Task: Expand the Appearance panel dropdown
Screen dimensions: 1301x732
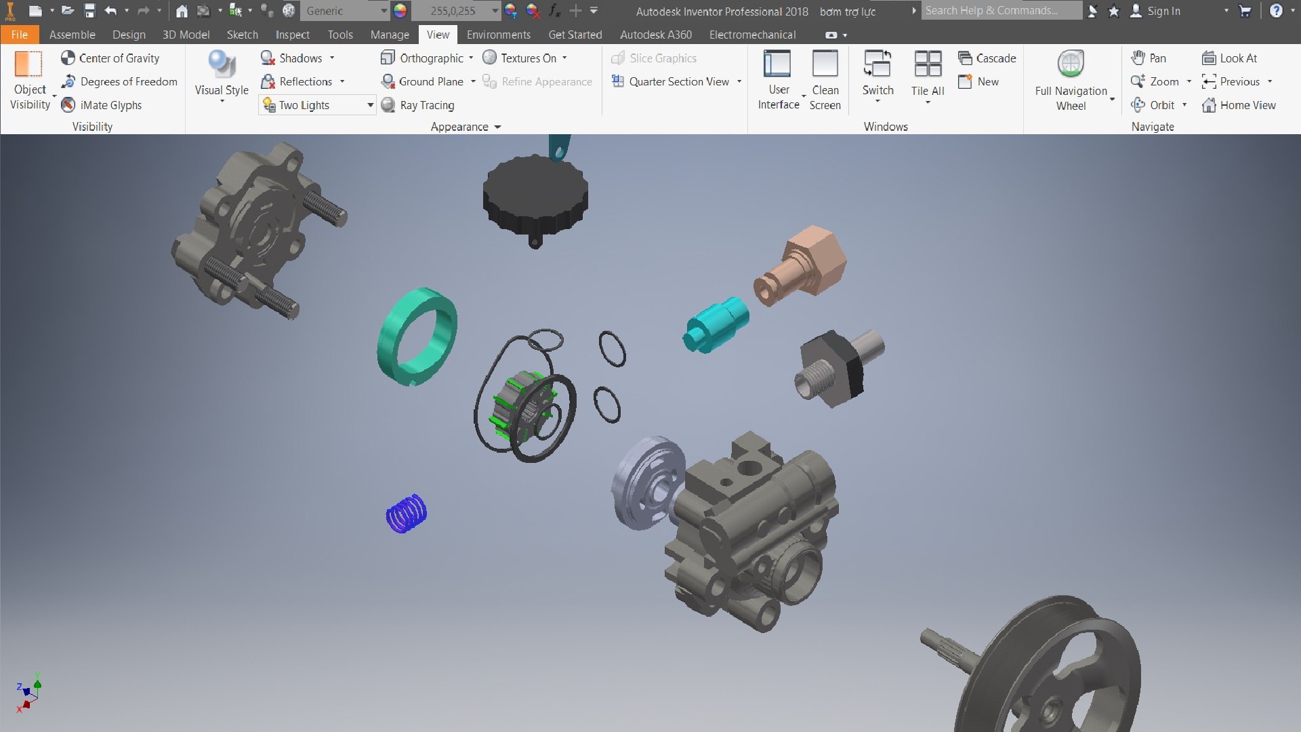Action: (x=497, y=127)
